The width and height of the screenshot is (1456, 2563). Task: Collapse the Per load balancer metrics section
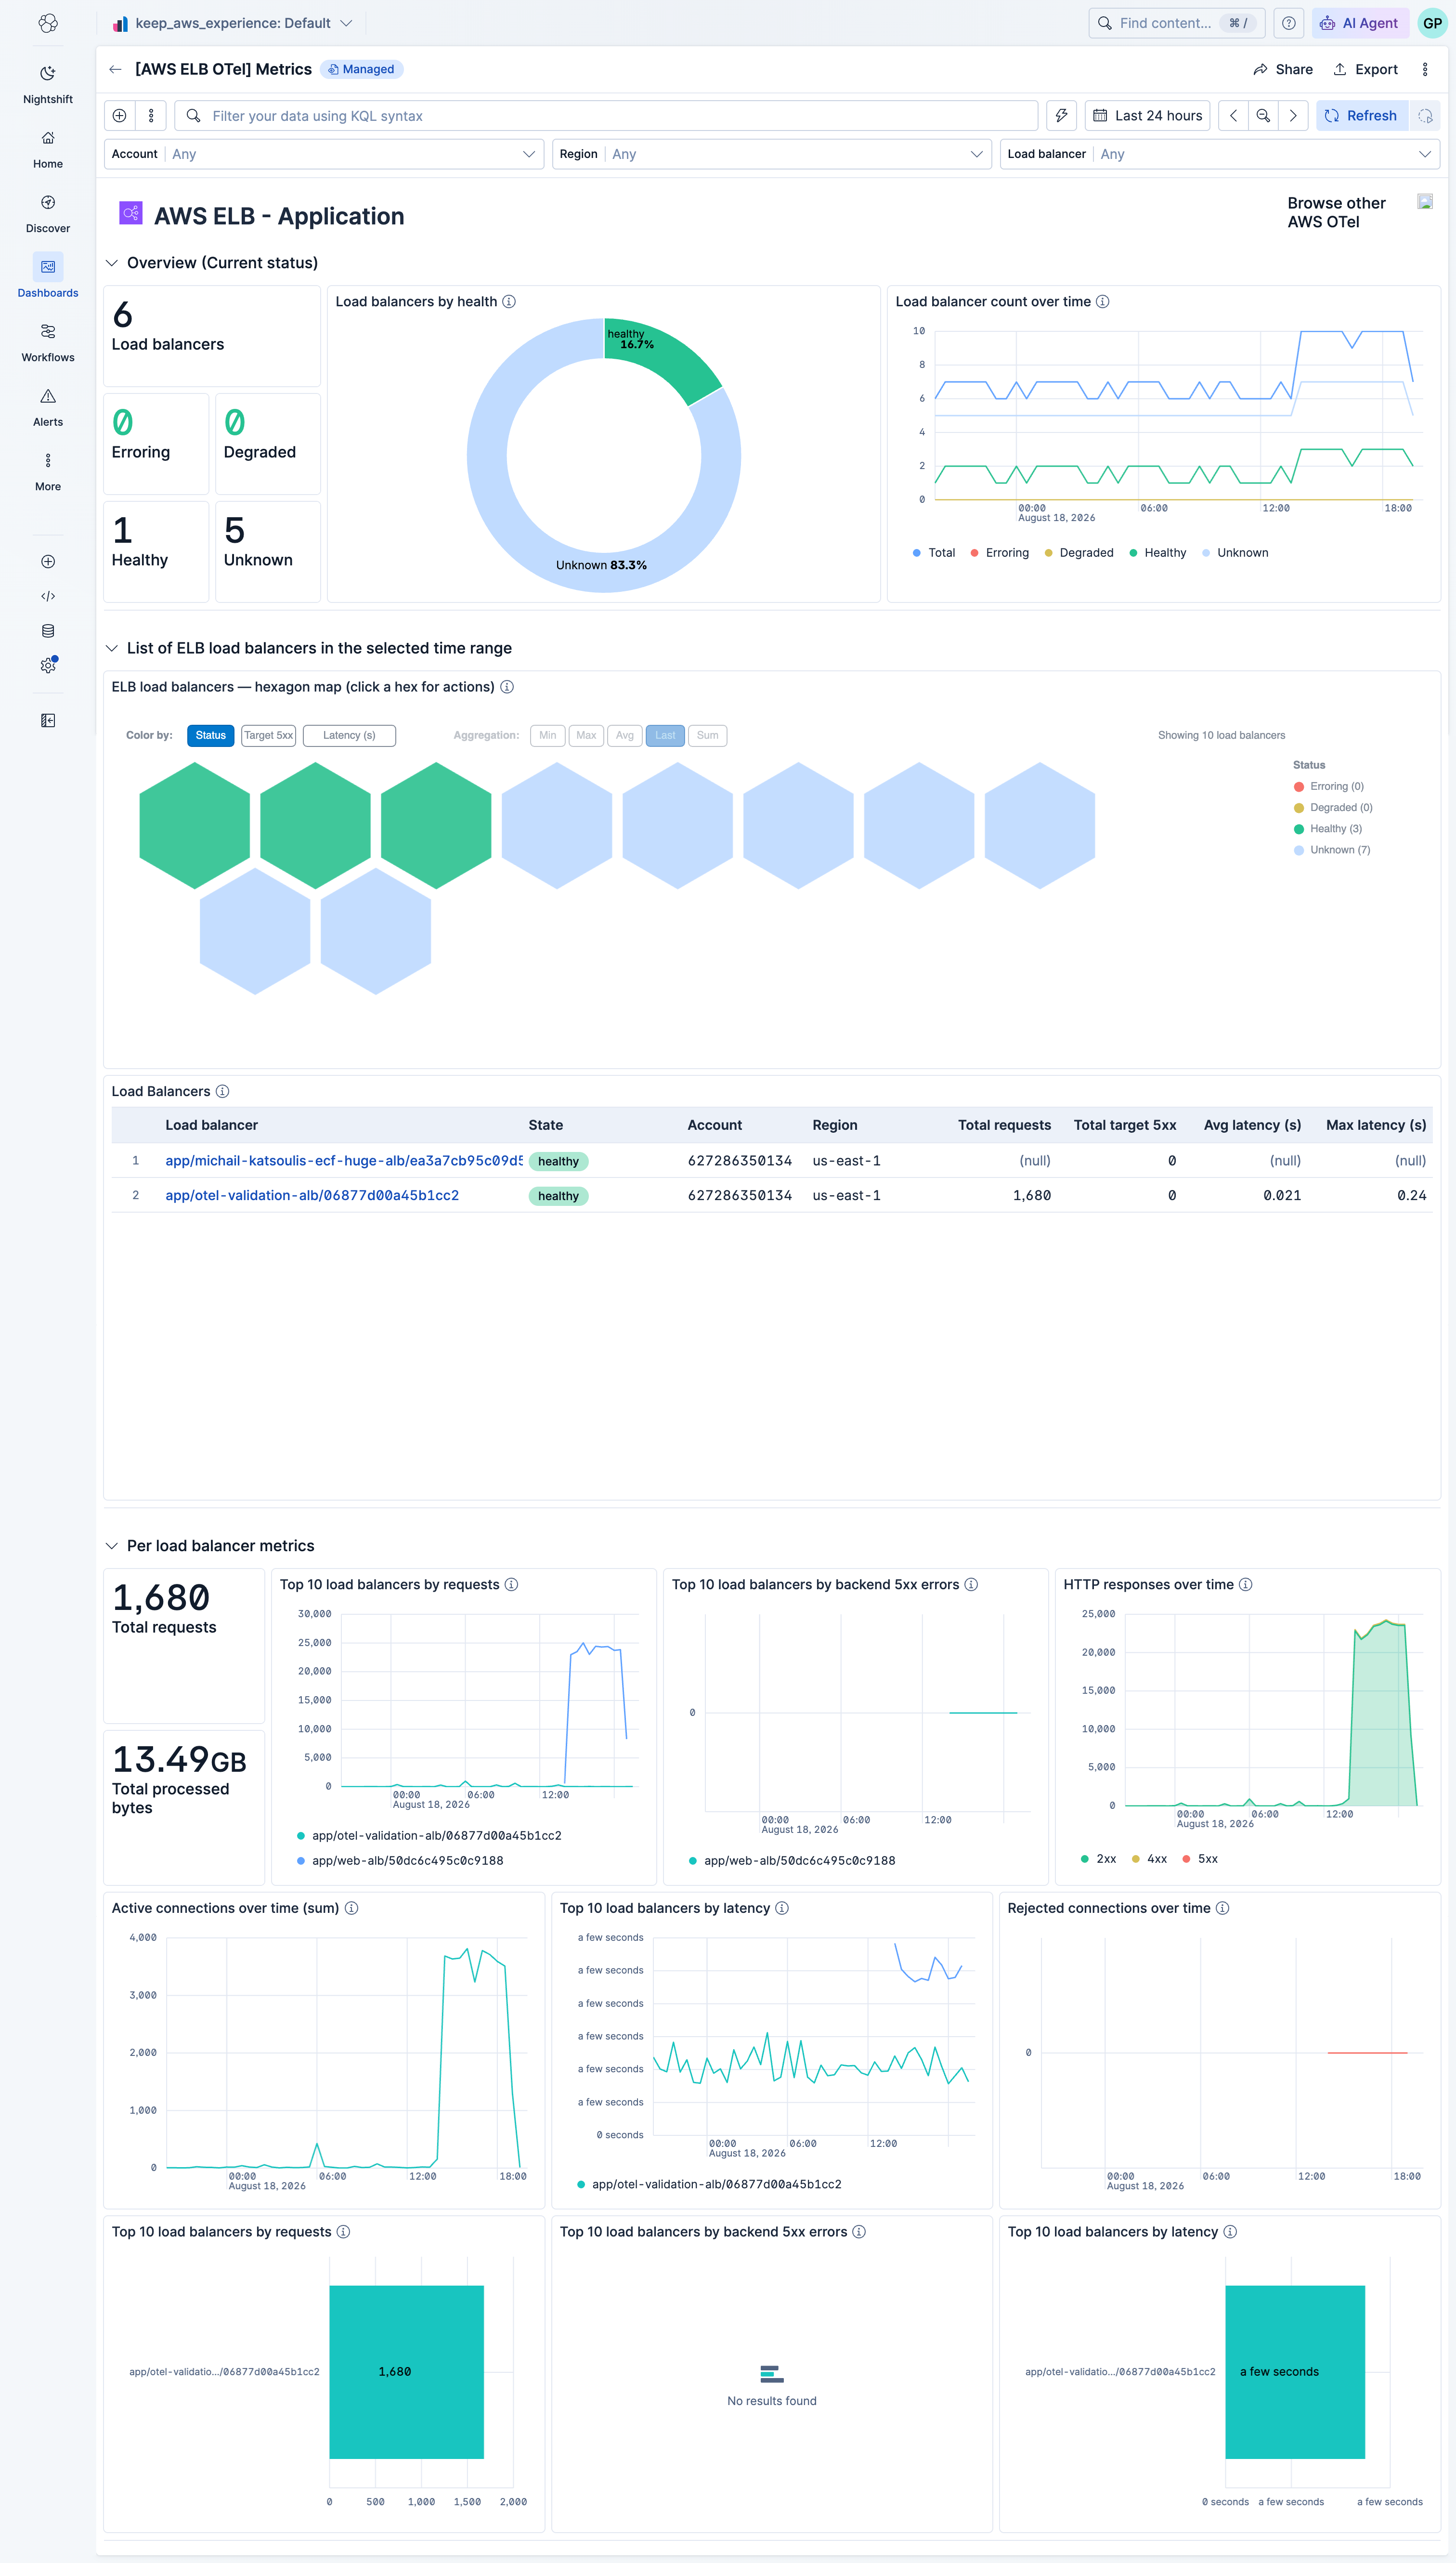[112, 1547]
